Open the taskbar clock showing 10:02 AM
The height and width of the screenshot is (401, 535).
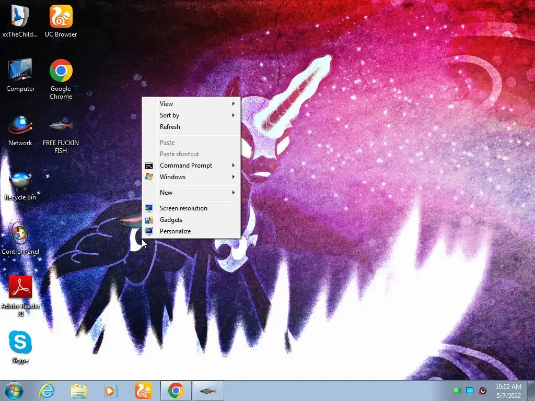508,391
